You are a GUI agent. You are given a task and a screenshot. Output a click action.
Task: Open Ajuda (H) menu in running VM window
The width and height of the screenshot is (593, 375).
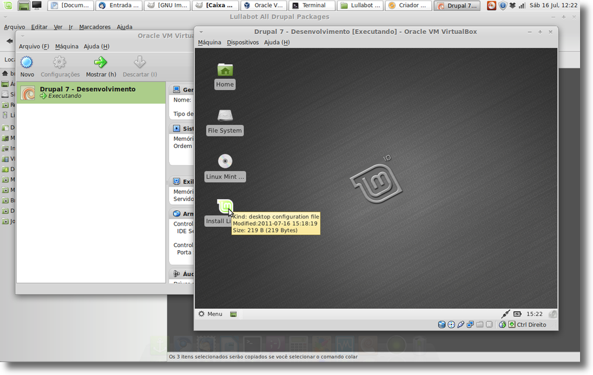277,42
